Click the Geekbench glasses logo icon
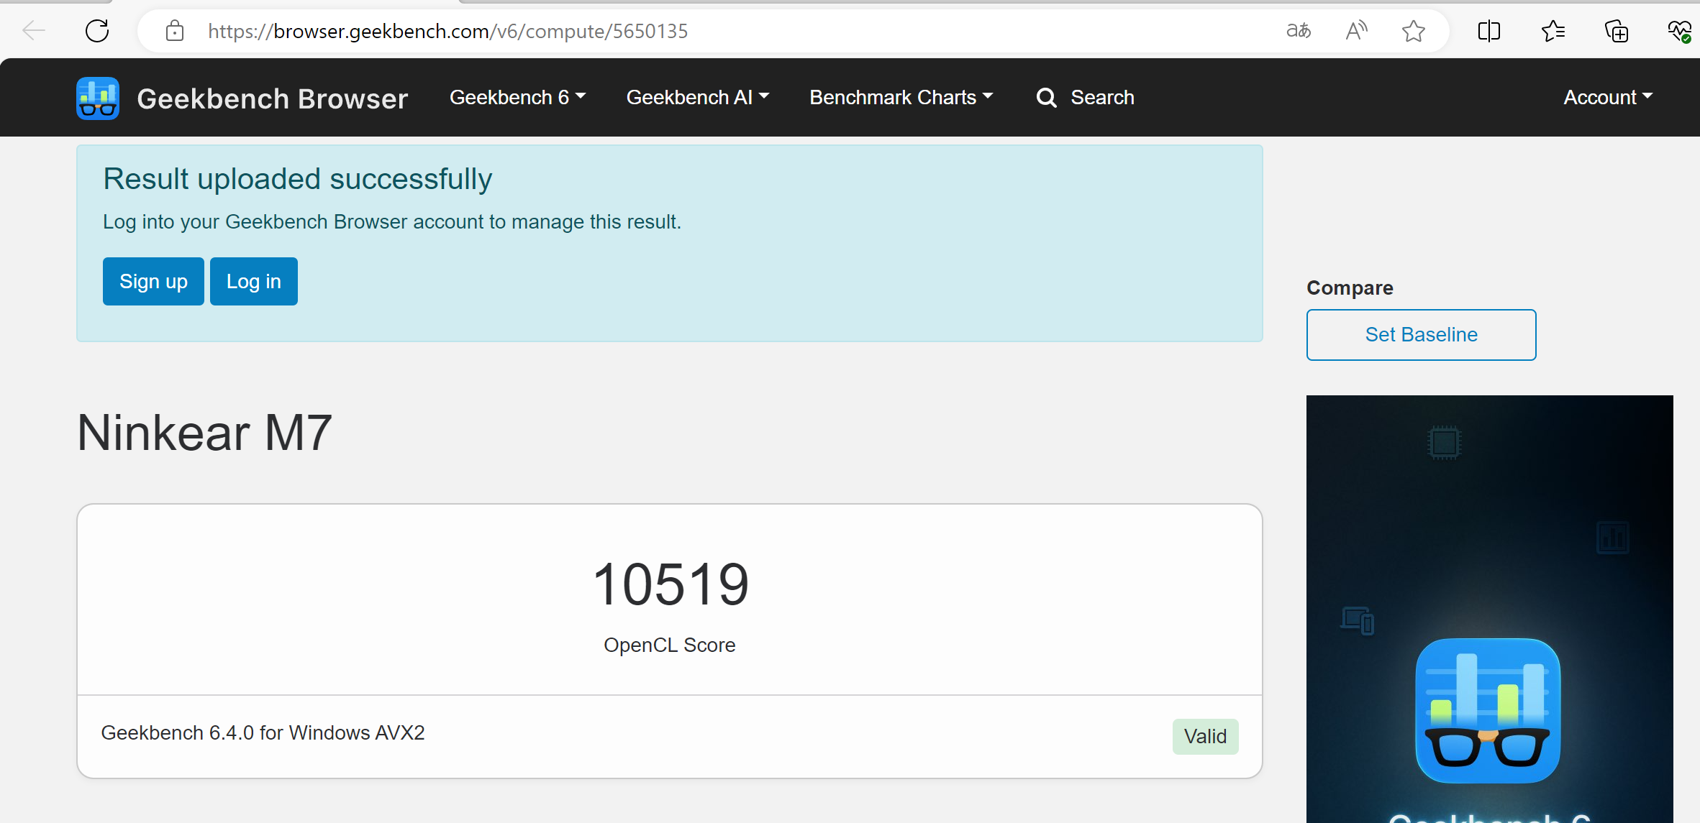The width and height of the screenshot is (1700, 823). click(98, 98)
